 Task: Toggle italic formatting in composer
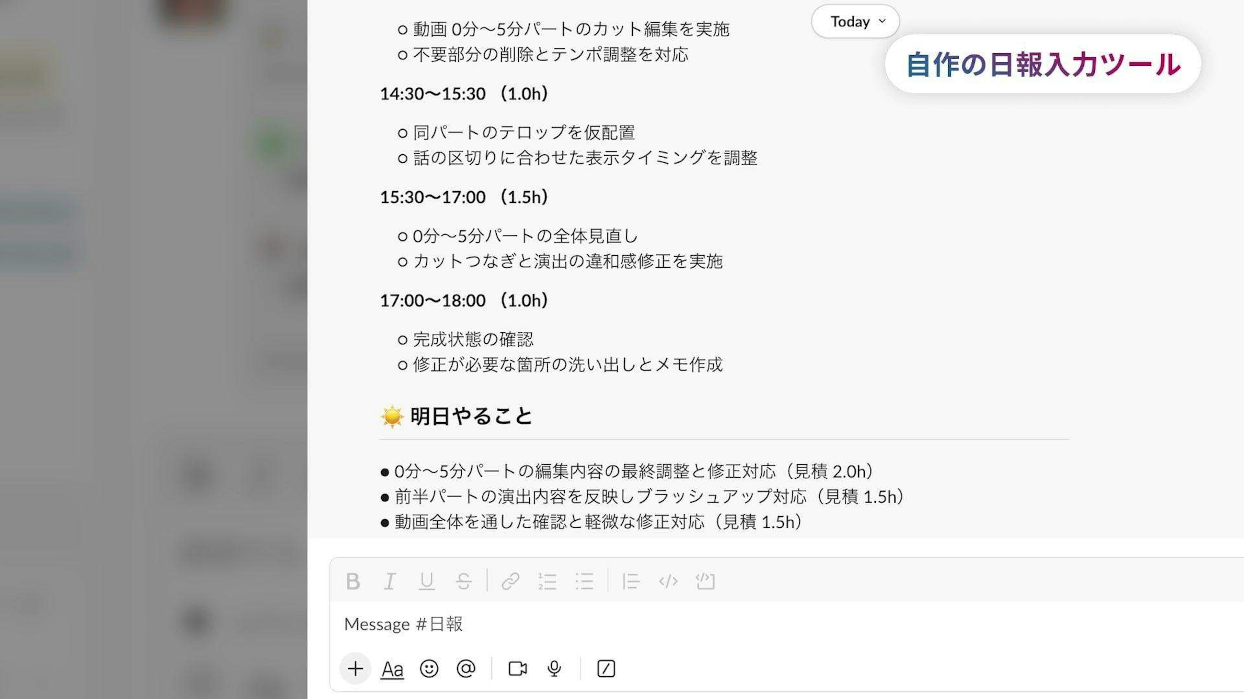pyautogui.click(x=390, y=581)
